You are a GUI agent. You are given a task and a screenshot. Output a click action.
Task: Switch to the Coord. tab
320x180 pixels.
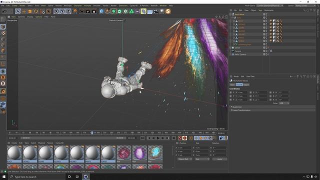click(239, 84)
